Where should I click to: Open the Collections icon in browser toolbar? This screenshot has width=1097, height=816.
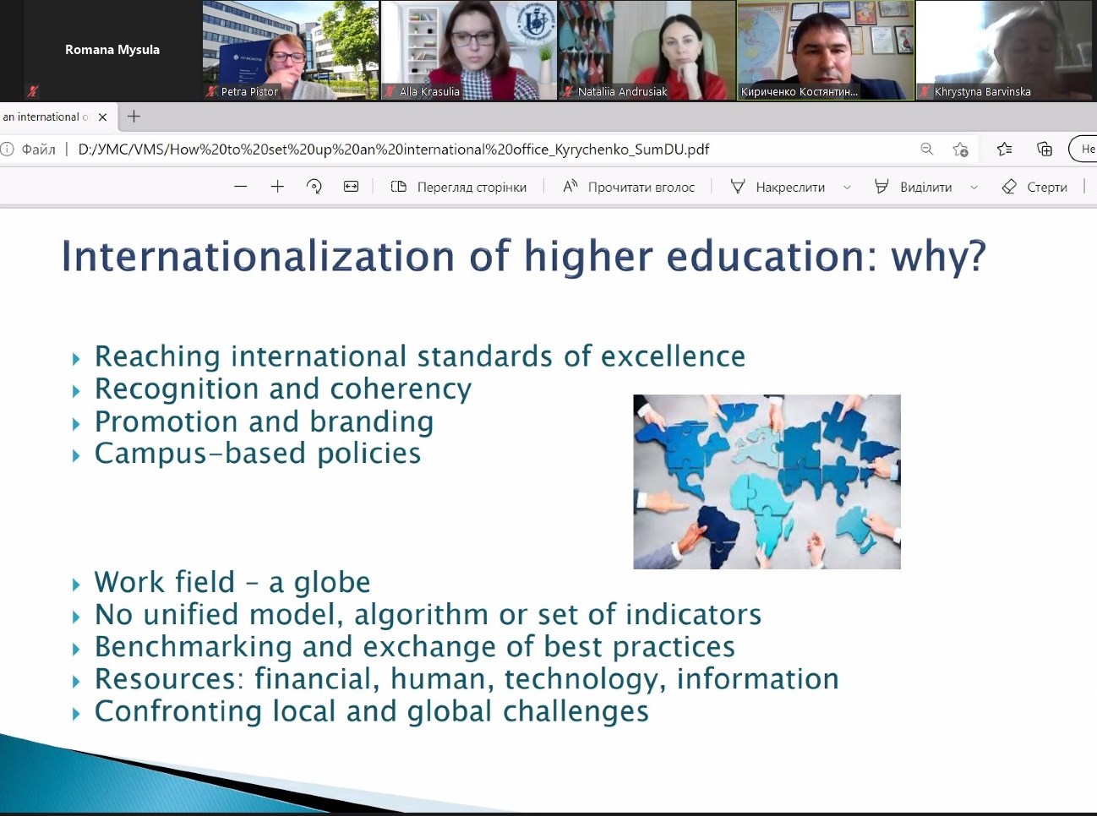tap(1045, 150)
